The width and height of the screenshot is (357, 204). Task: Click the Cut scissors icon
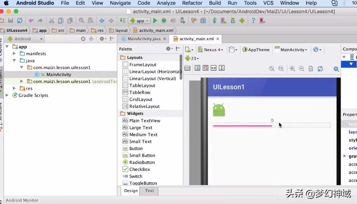pos(52,21)
